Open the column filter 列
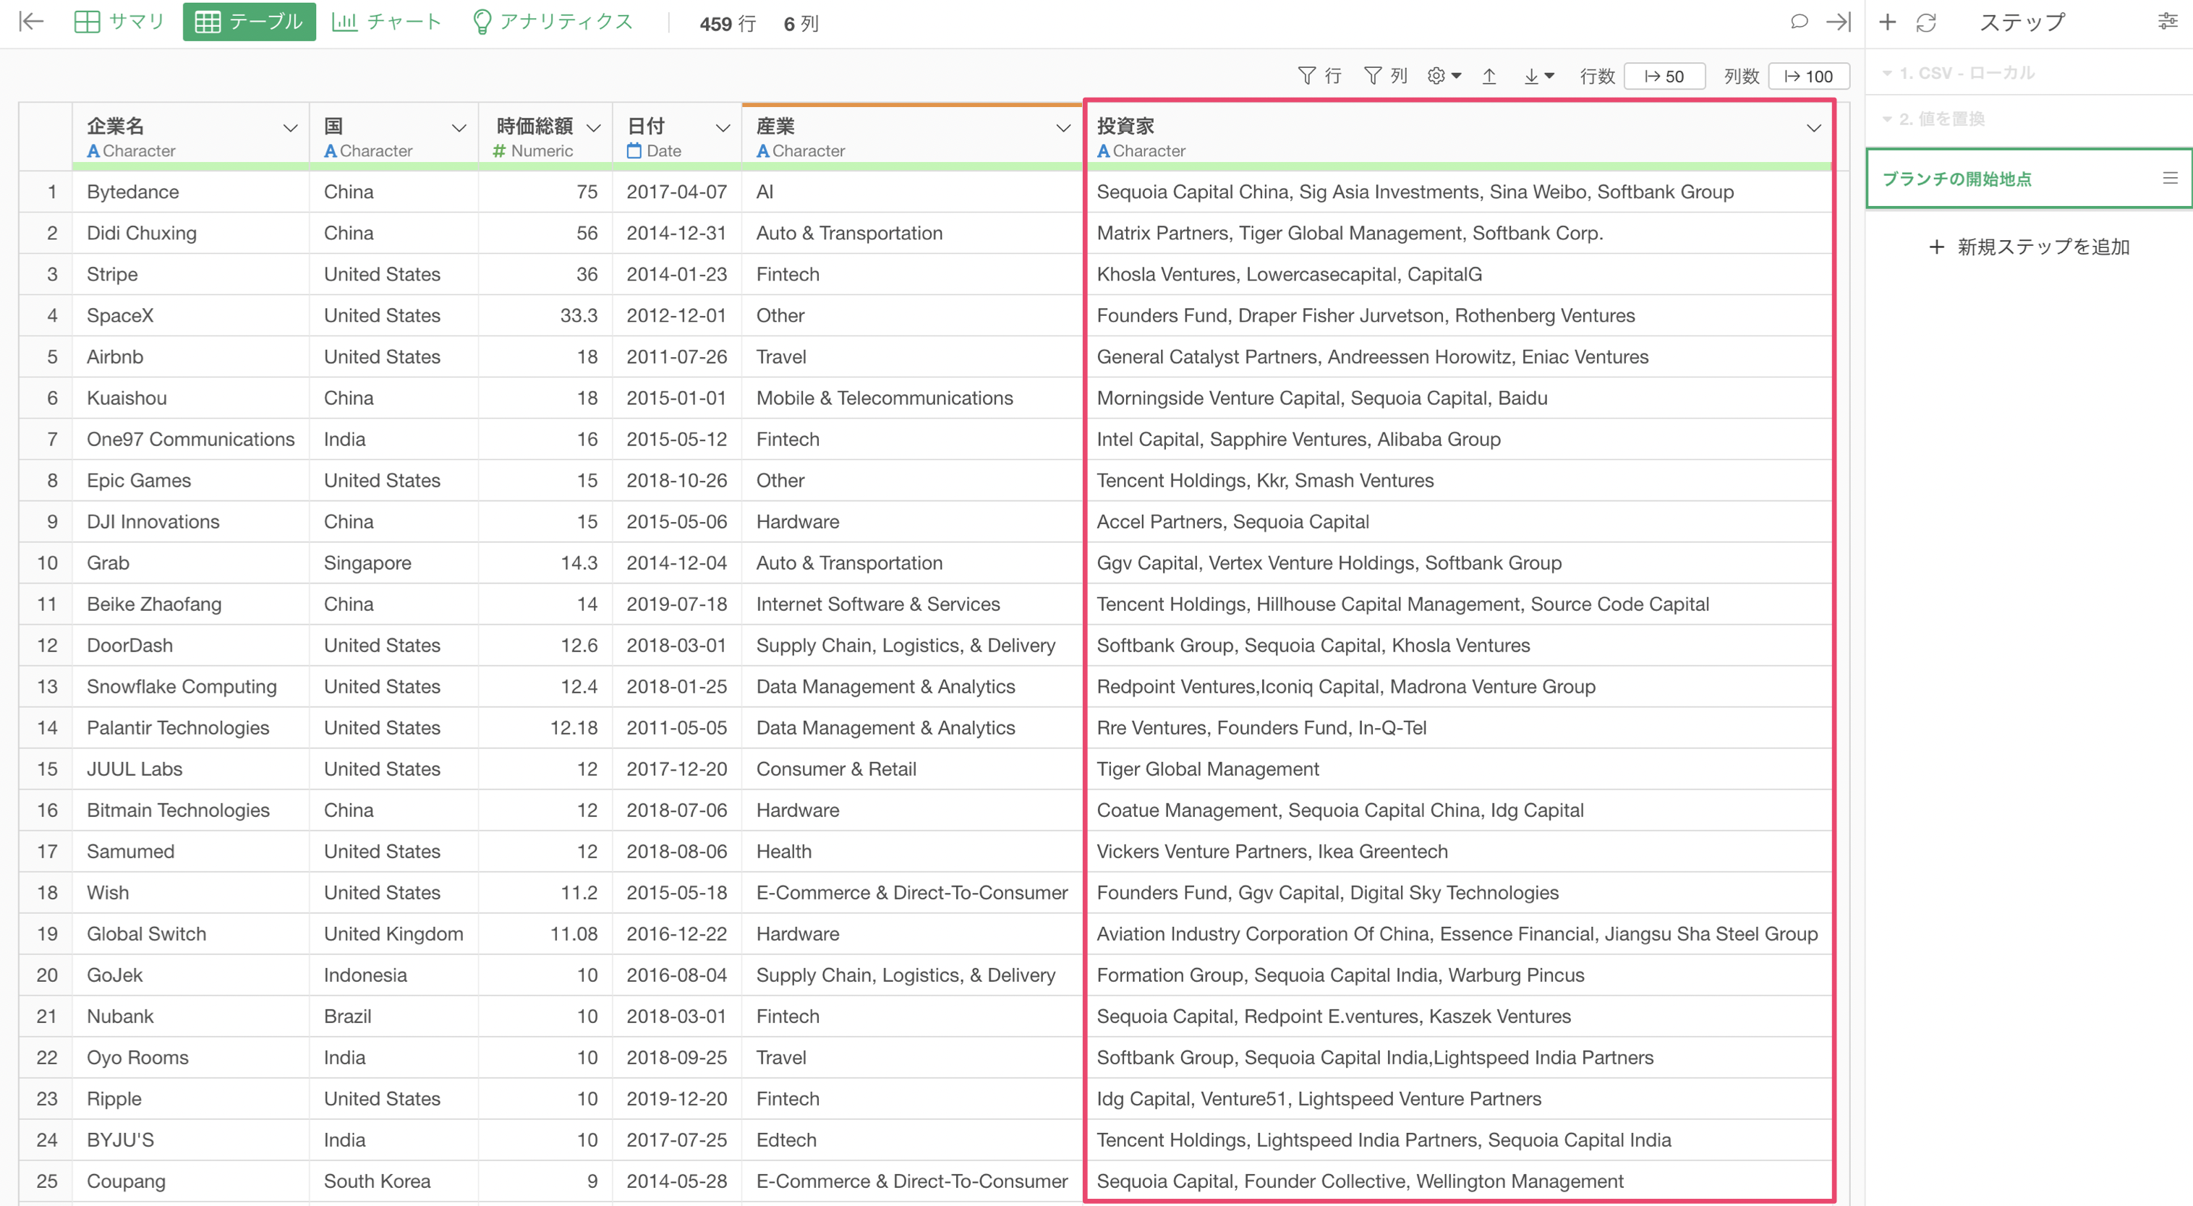2193x1206 pixels. 1386,76
